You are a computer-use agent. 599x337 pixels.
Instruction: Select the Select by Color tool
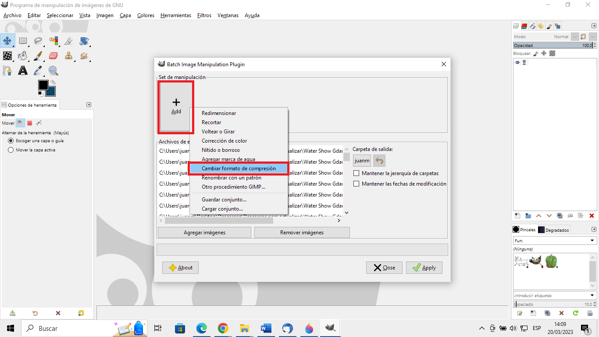[x=53, y=41]
